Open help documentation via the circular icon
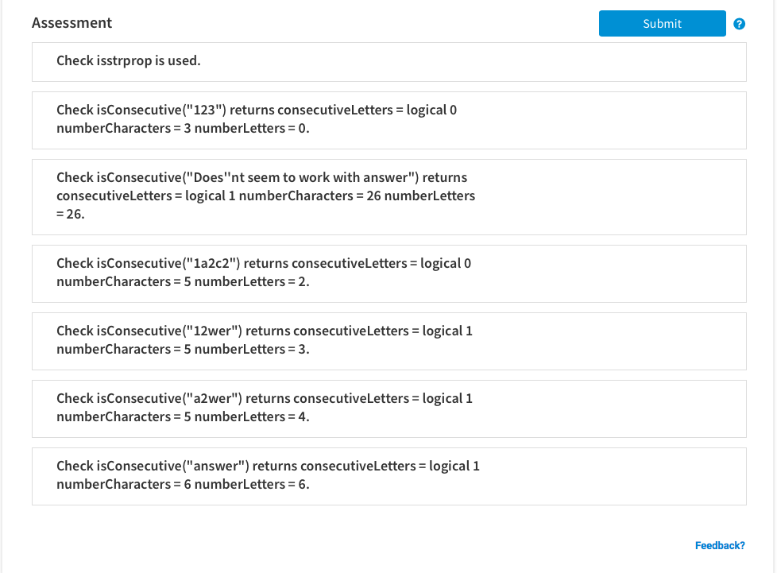Image resolution: width=777 pixels, height=573 pixels. tap(738, 23)
